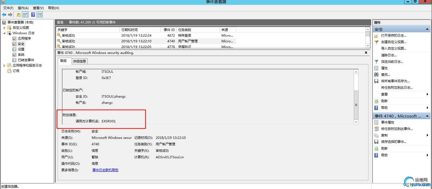The image size is (432, 189).
Task: Select 设置 log in the tree
Action: click(x=21, y=49)
